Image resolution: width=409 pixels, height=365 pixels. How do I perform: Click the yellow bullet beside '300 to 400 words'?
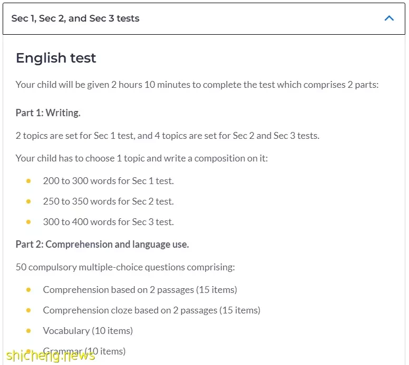pyautogui.click(x=28, y=222)
